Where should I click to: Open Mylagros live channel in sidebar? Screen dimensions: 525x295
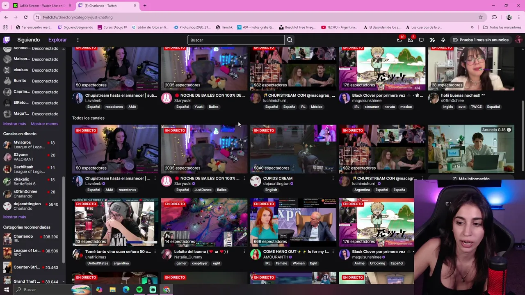[x=31, y=145]
